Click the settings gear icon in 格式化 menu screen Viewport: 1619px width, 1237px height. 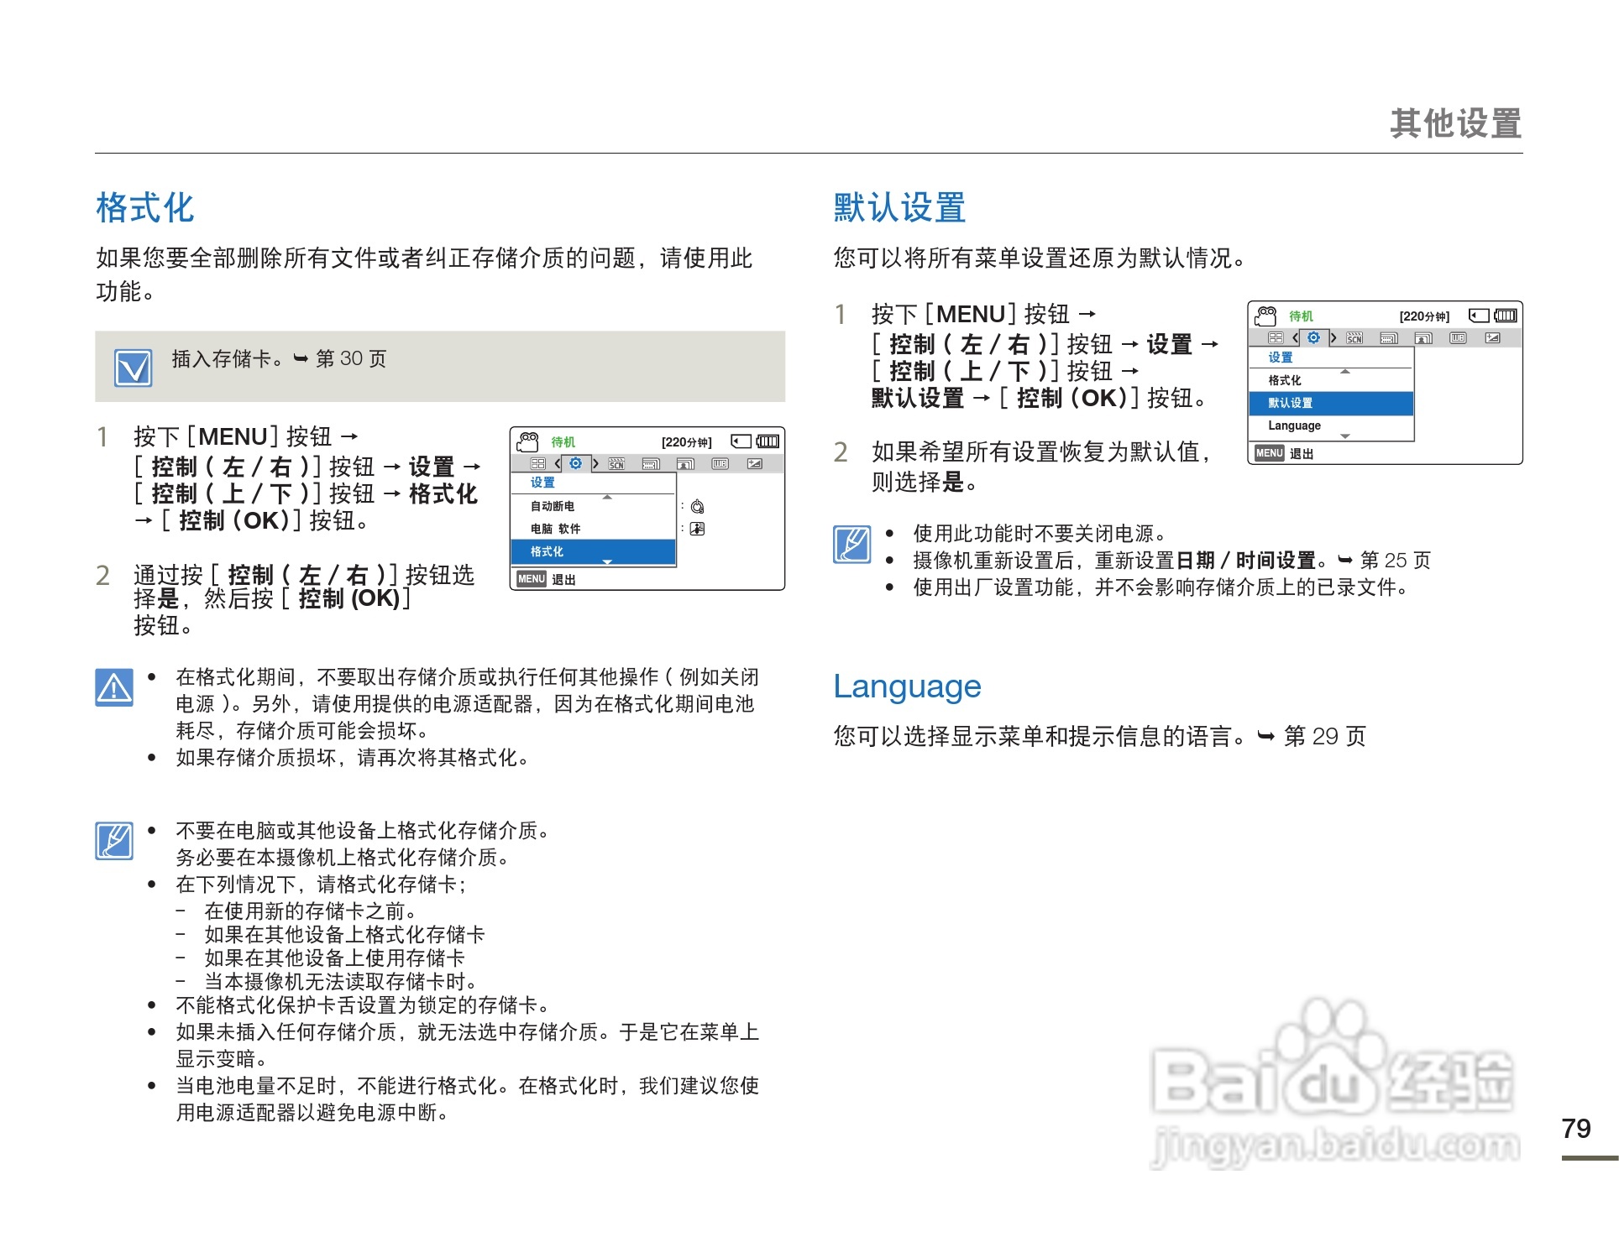[575, 463]
